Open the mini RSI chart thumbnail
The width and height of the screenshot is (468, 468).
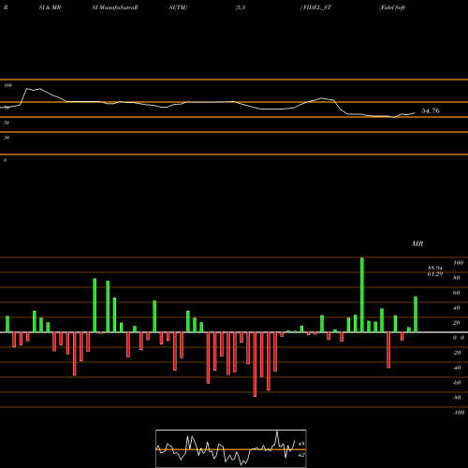(x=231, y=448)
